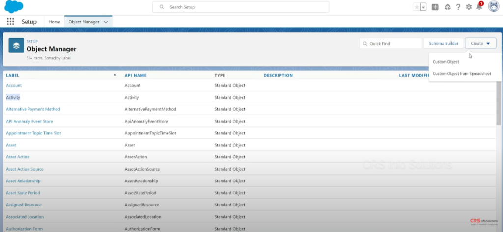Open Alternative Payment Method object
This screenshot has width=503, height=232.
click(x=33, y=109)
